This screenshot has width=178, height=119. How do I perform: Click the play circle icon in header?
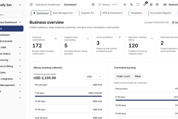click(x=151, y=4)
